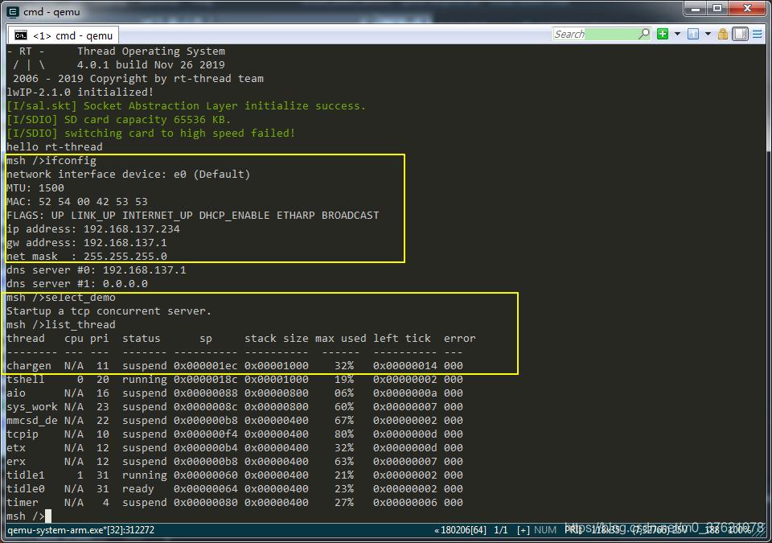
Task: Toggle the padlock icon to lock the console
Action: coord(722,34)
